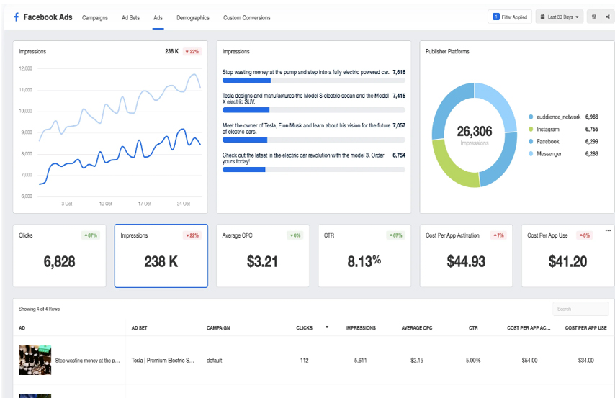This screenshot has width=615, height=398.
Task: Click the Facebook logo icon
Action: [16, 17]
